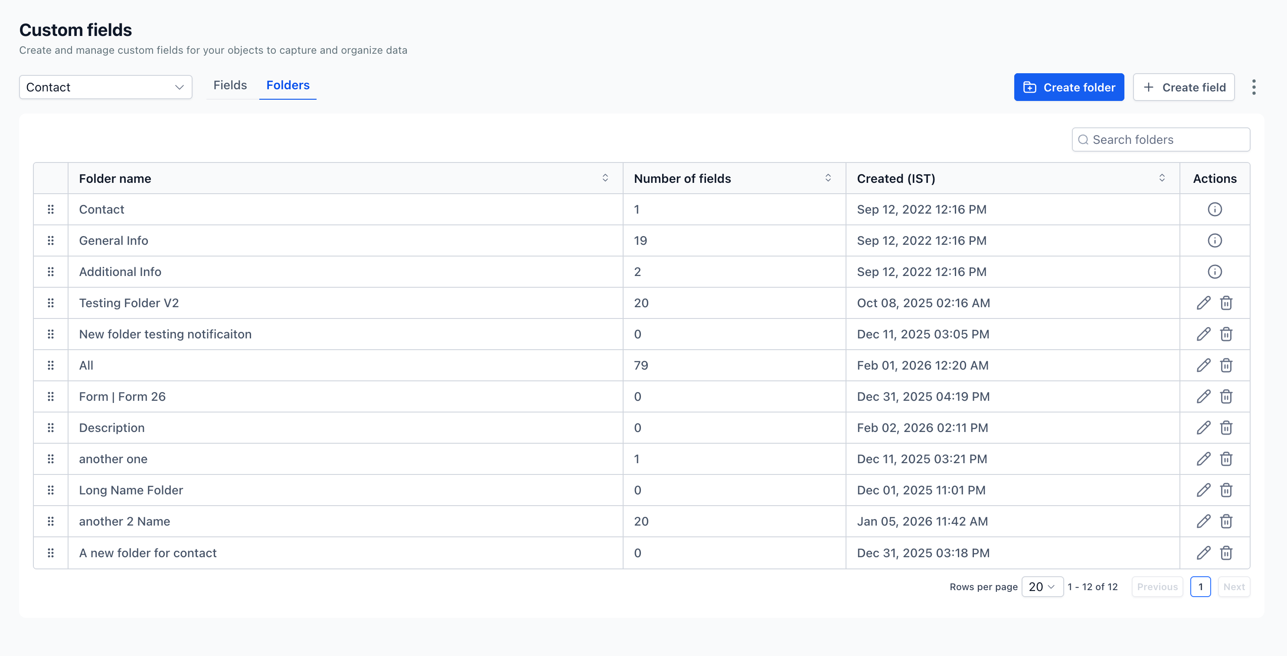Screen dimensions: 1287x656
Task: Click edit pencil for Testing Folder V2
Action: (x=1203, y=303)
